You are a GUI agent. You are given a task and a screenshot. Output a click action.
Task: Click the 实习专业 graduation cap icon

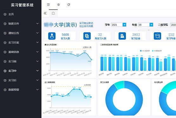click(x=157, y=36)
